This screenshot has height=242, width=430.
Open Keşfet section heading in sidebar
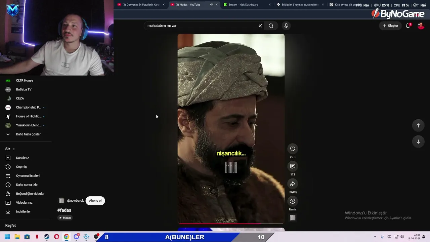10,226
